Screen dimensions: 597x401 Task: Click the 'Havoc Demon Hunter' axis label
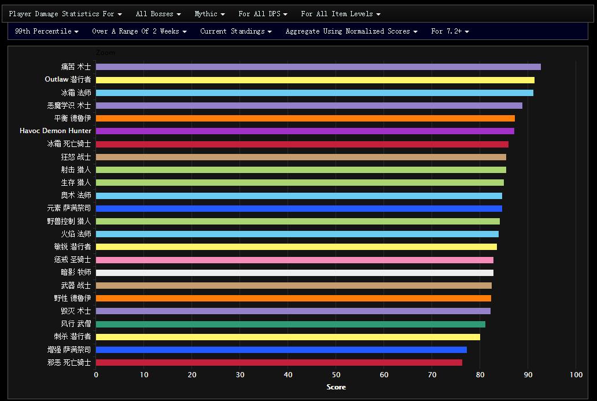55,131
